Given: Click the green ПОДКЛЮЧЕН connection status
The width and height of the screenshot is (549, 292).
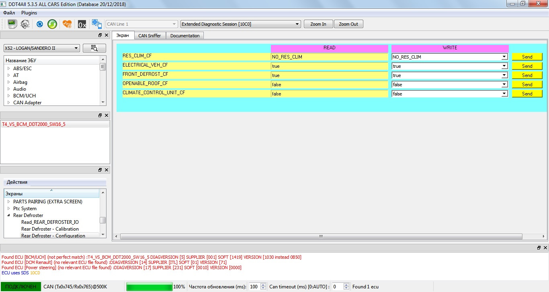Looking at the screenshot, I should tap(20, 287).
